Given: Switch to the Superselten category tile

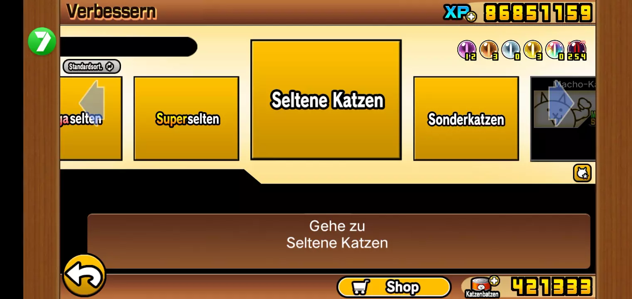Looking at the screenshot, I should (186, 118).
